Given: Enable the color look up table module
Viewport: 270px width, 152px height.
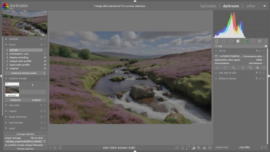Looking at the screenshot, I should [216, 73].
